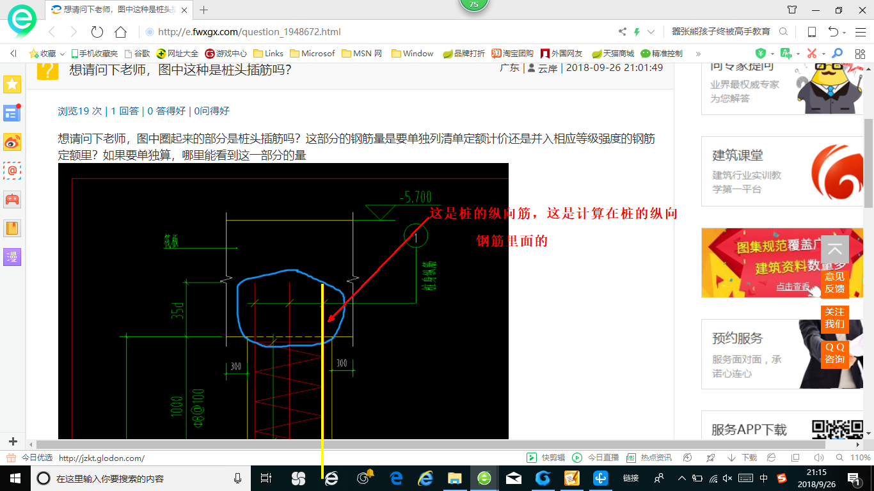The image size is (874, 491).
Task: Open 快剪辑 in the status bar
Action: click(546, 458)
